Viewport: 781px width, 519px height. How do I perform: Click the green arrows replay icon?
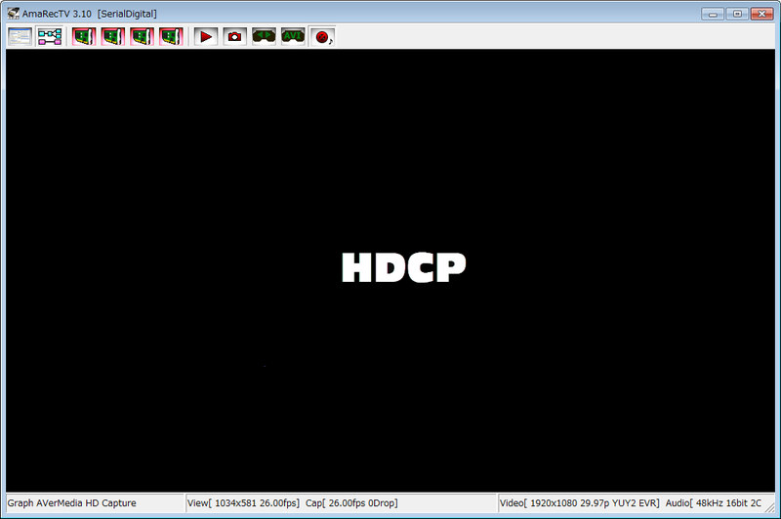coord(264,36)
